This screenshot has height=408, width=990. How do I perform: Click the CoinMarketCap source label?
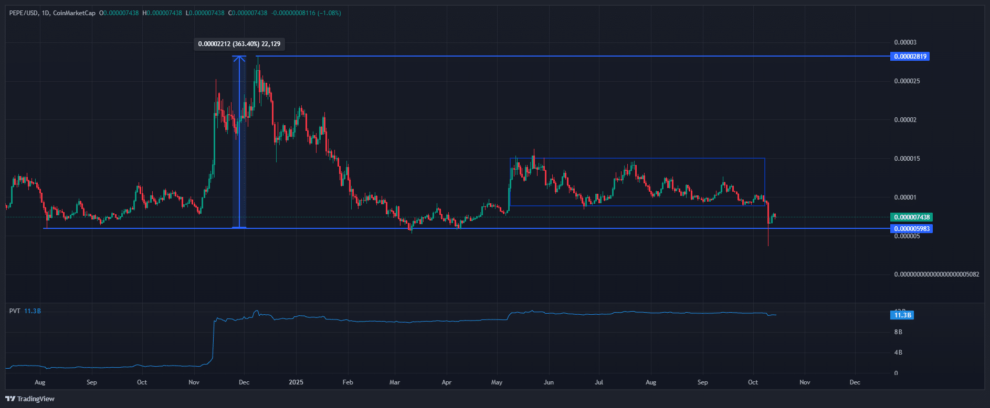(74, 13)
